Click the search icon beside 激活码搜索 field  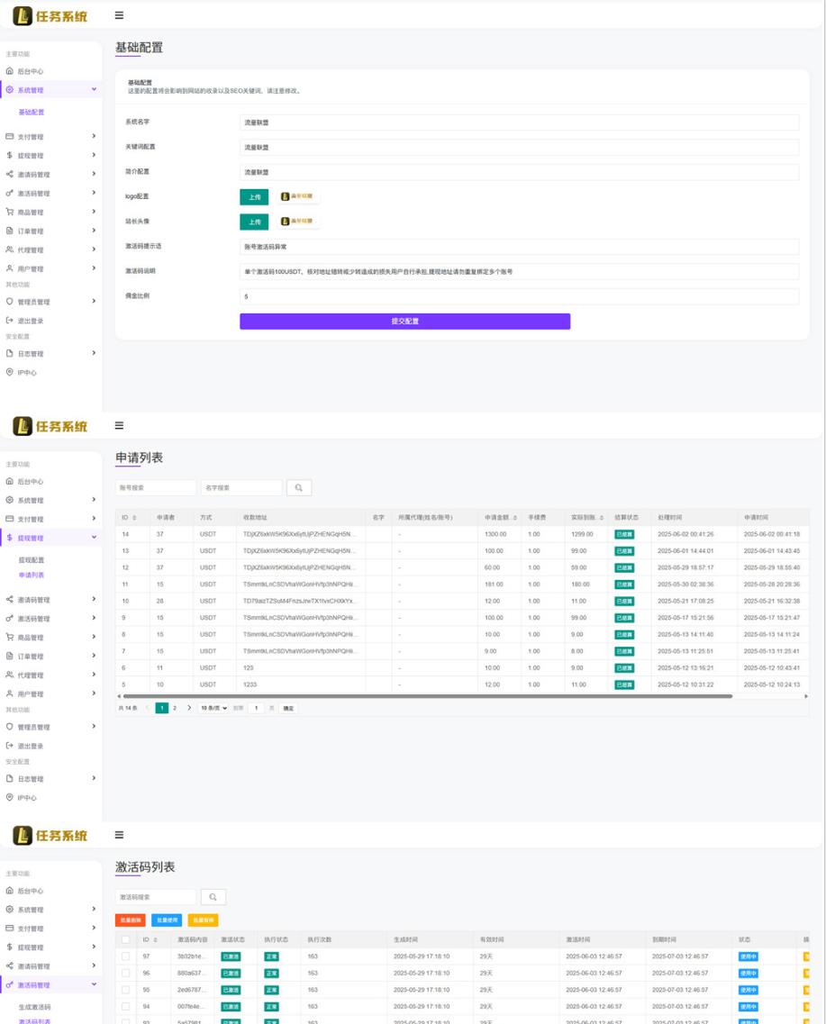[213, 897]
